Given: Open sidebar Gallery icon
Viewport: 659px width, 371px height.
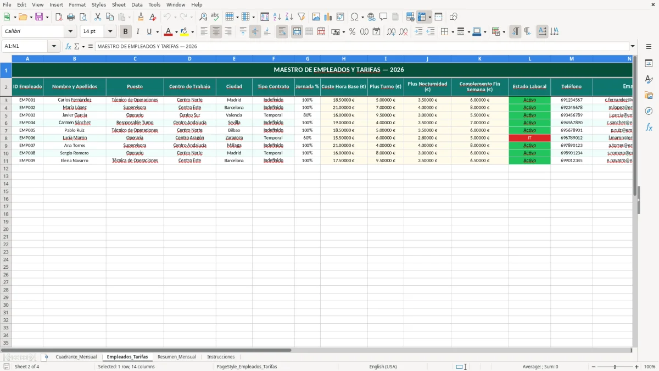Looking at the screenshot, I should pos(649,95).
